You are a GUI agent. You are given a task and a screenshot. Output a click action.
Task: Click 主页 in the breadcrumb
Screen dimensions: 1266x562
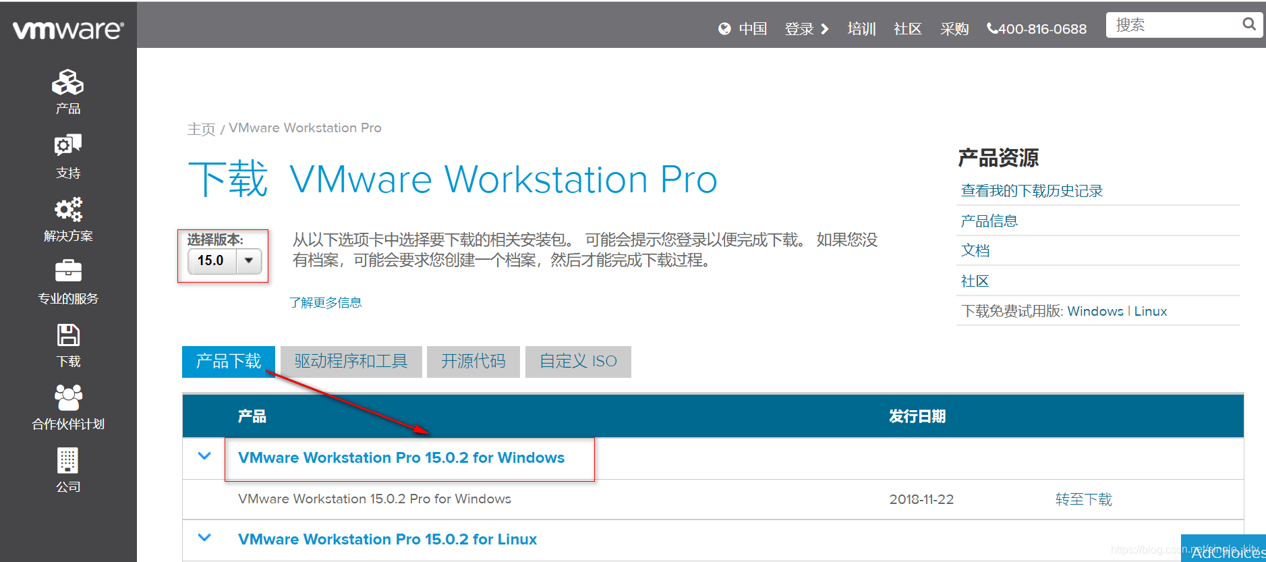click(201, 129)
